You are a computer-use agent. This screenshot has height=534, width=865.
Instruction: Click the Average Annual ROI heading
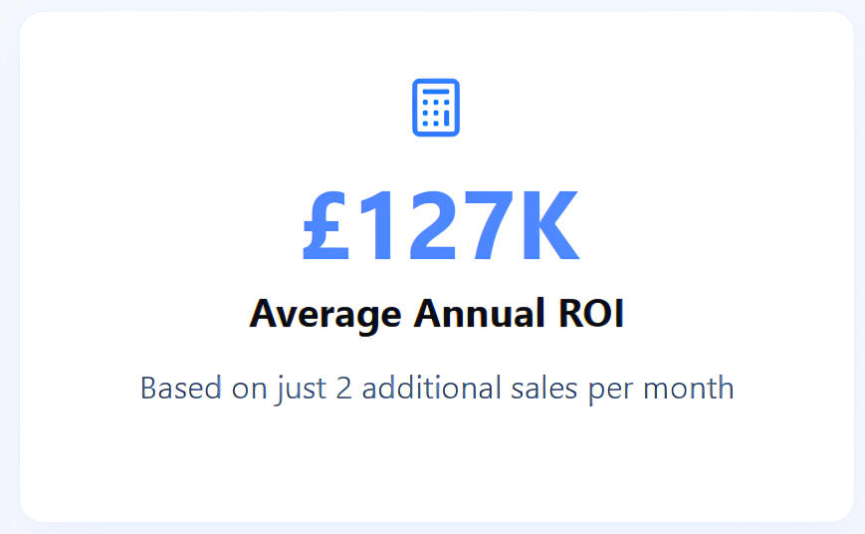click(x=436, y=314)
